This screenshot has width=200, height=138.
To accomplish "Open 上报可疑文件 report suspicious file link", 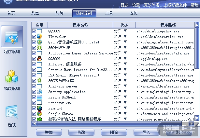I will (x=175, y=5).
